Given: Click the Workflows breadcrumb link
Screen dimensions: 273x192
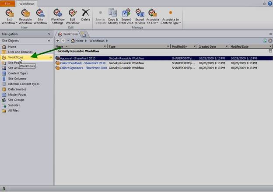Looking at the screenshot, I should click(x=97, y=41).
